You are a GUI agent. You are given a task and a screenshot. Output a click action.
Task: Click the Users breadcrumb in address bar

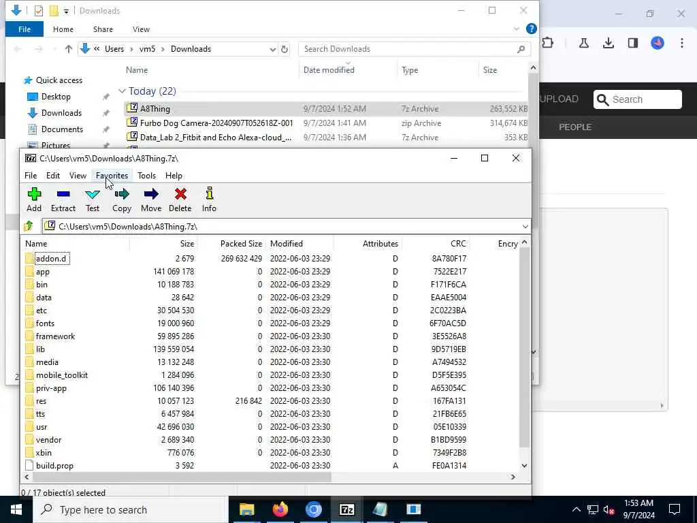coord(114,49)
